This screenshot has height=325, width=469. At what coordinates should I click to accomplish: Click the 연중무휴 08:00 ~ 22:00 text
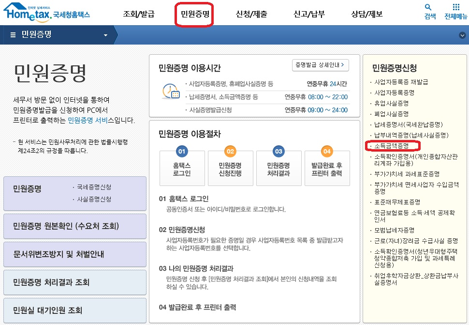(316, 97)
